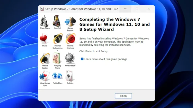This screenshot has height=108, width=193.
Task: Choose the Internet Spades icon
Action: tap(45, 58)
